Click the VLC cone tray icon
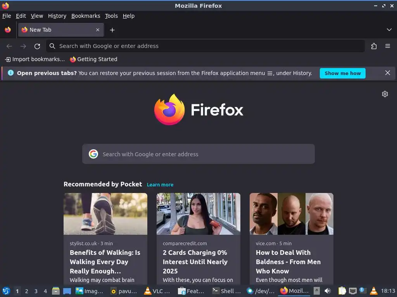The image size is (397, 297). click(x=373, y=291)
